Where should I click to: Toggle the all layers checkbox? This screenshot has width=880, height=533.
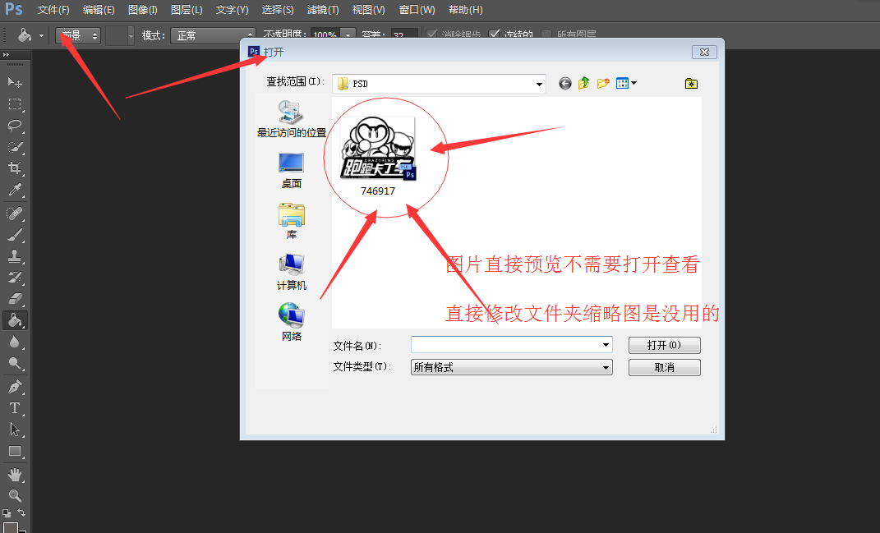coord(546,34)
